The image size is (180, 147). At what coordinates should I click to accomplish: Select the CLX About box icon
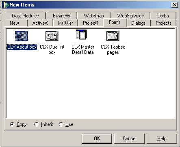[22, 36]
